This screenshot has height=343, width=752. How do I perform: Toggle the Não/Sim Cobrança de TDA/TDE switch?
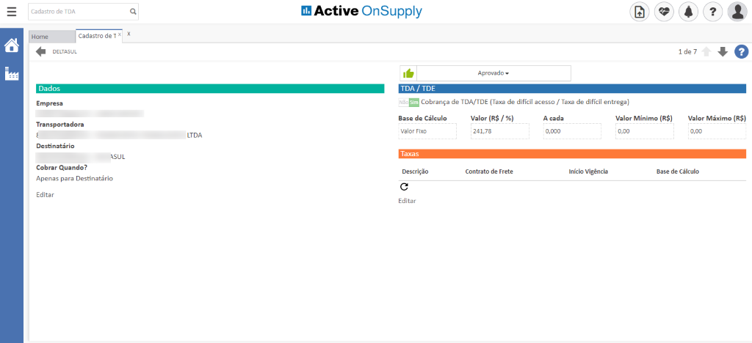(408, 102)
